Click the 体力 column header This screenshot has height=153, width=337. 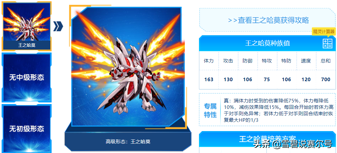(x=209, y=61)
